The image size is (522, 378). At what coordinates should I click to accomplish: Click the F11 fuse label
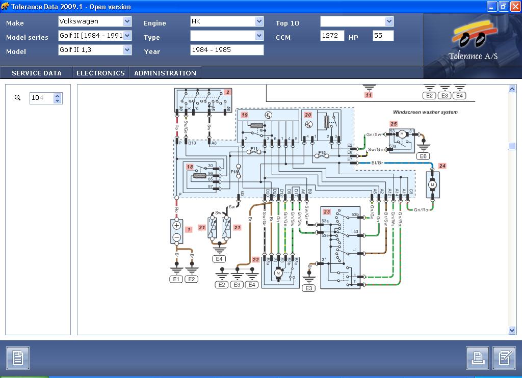point(254,149)
